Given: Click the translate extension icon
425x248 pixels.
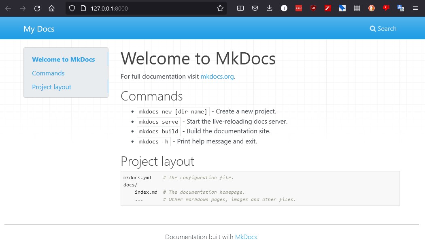Looking at the screenshot, I should [x=401, y=8].
